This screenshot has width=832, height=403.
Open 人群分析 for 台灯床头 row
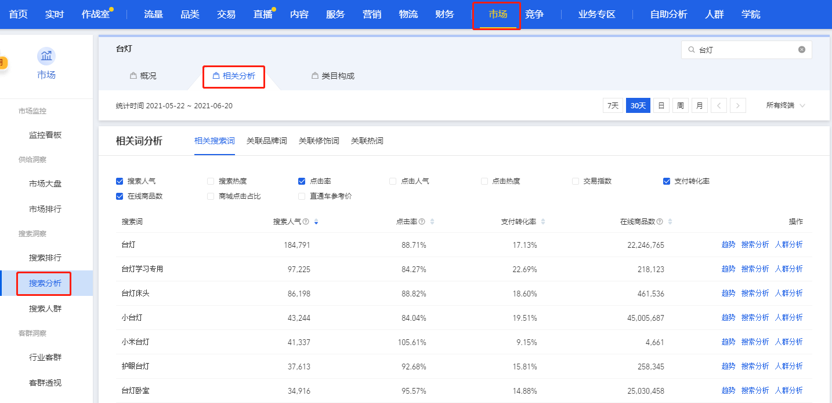coord(789,294)
